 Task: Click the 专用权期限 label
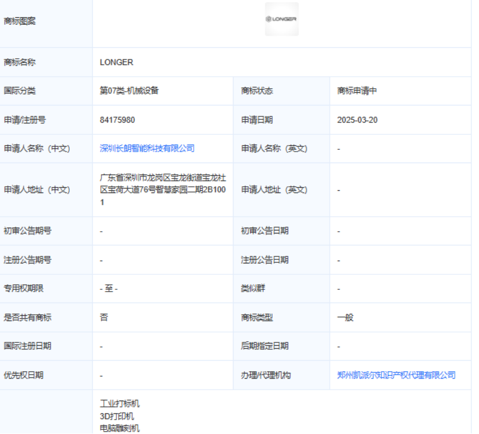24,288
